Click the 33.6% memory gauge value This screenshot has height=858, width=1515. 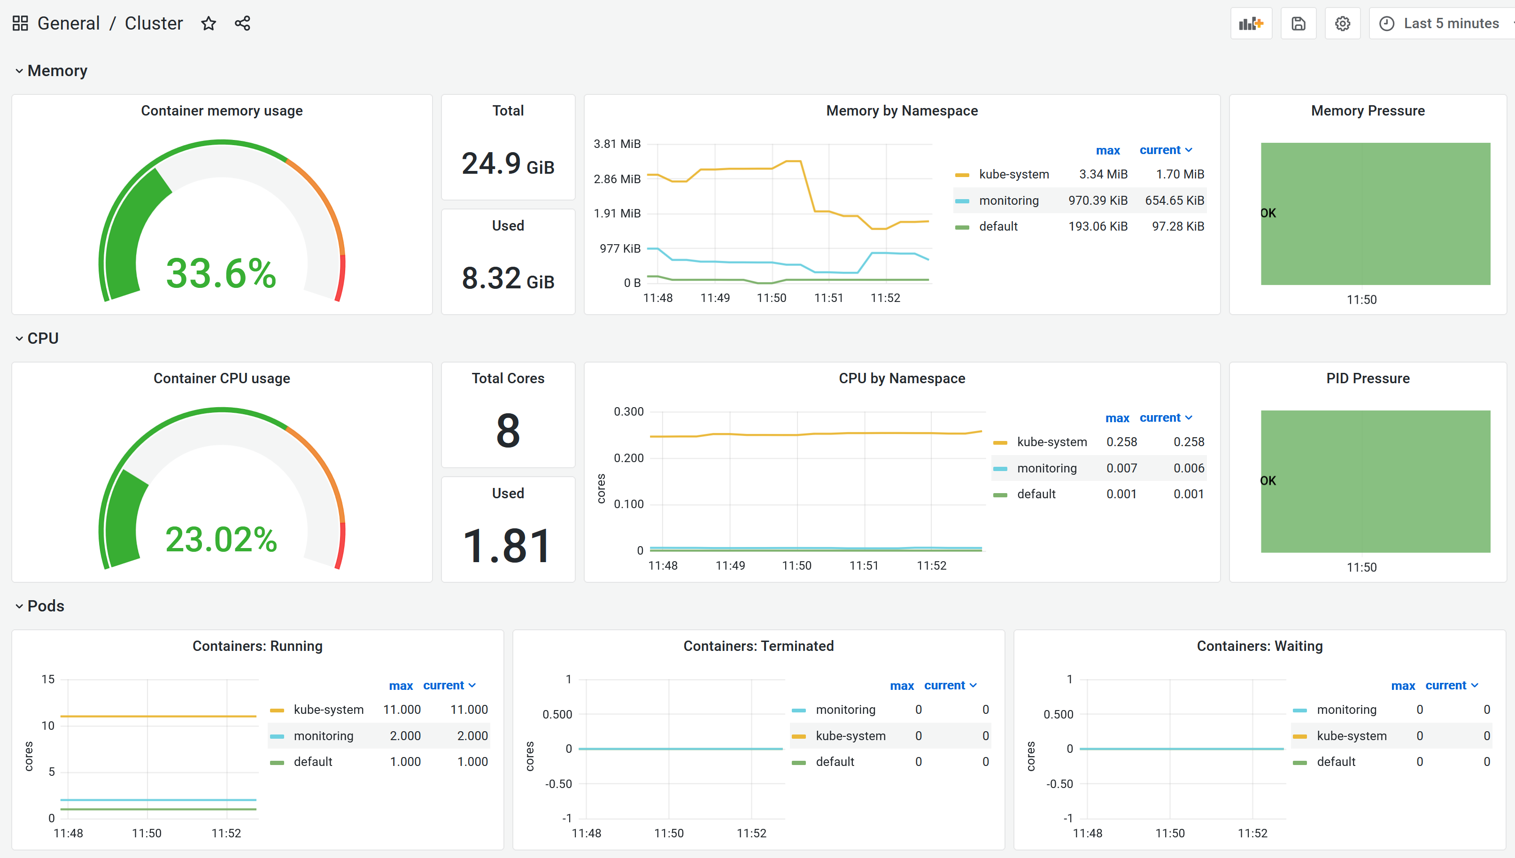coord(221,273)
